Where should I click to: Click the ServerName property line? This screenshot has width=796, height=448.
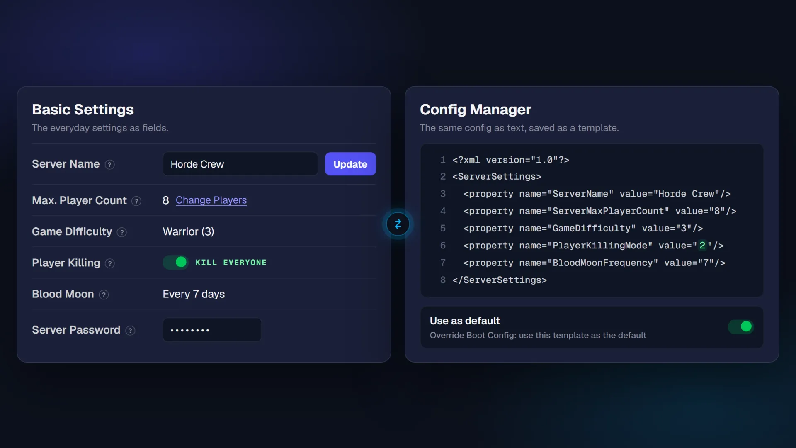tap(597, 194)
